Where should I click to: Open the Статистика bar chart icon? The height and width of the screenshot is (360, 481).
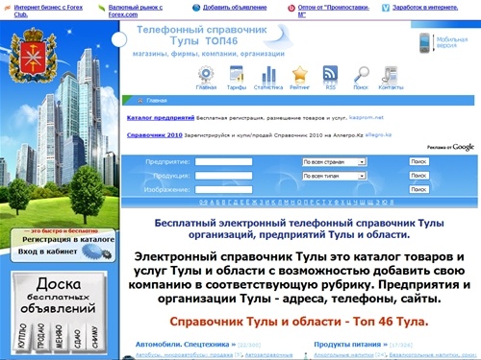click(x=268, y=74)
